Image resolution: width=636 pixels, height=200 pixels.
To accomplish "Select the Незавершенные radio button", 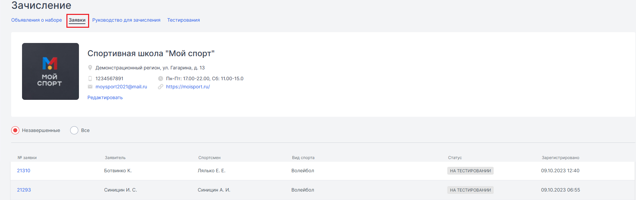I will 15,130.
